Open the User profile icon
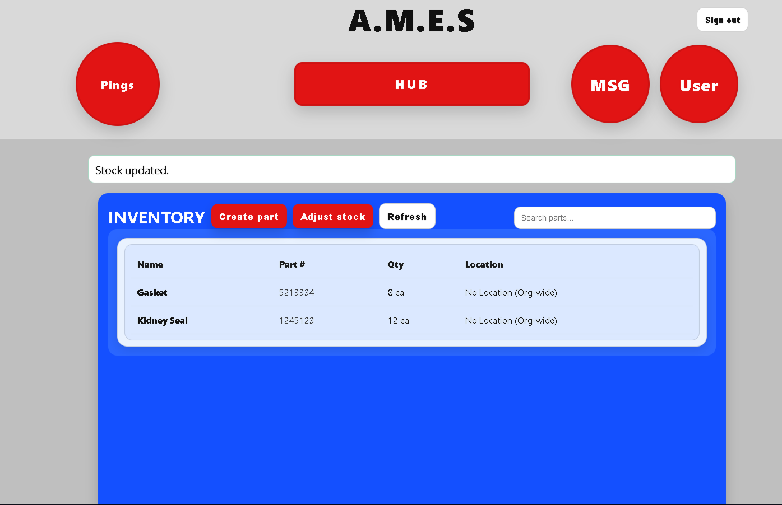 pos(698,84)
